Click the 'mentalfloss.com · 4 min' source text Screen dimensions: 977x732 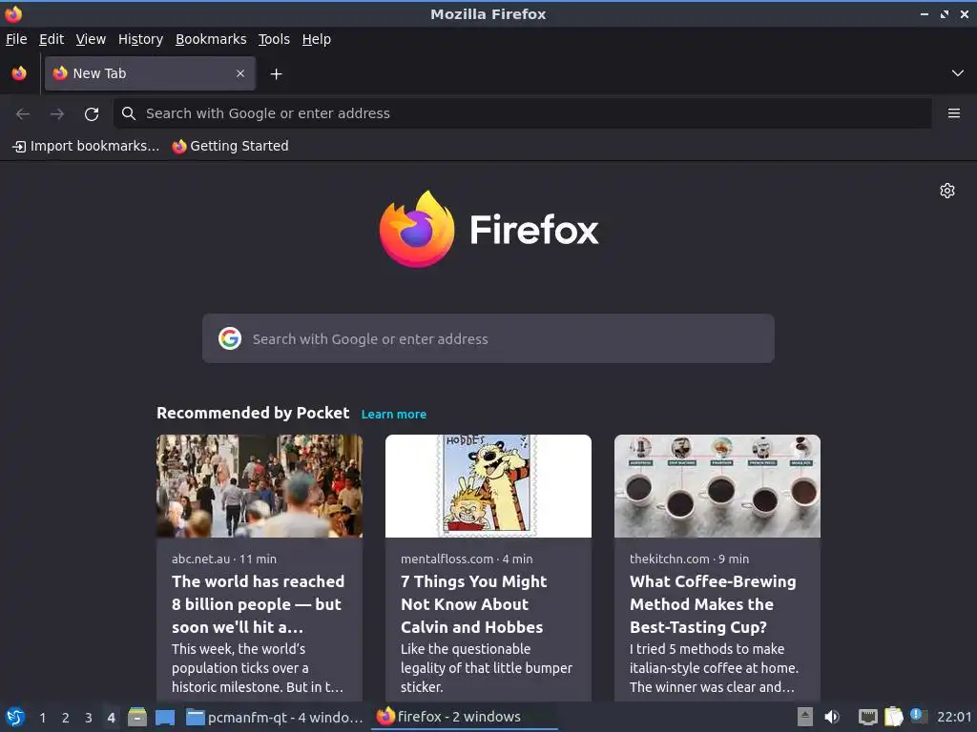[x=467, y=559]
